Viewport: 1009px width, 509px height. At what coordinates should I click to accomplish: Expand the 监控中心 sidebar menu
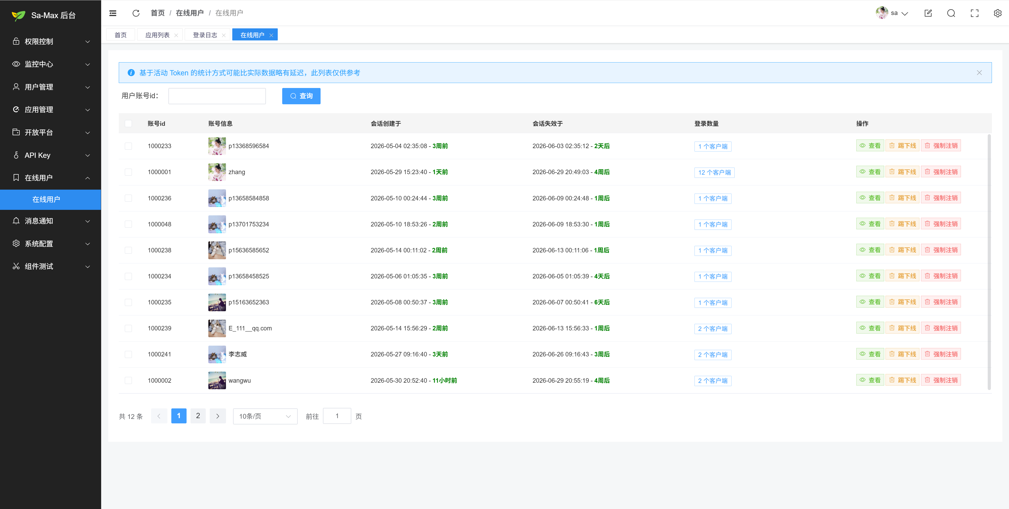coord(50,64)
